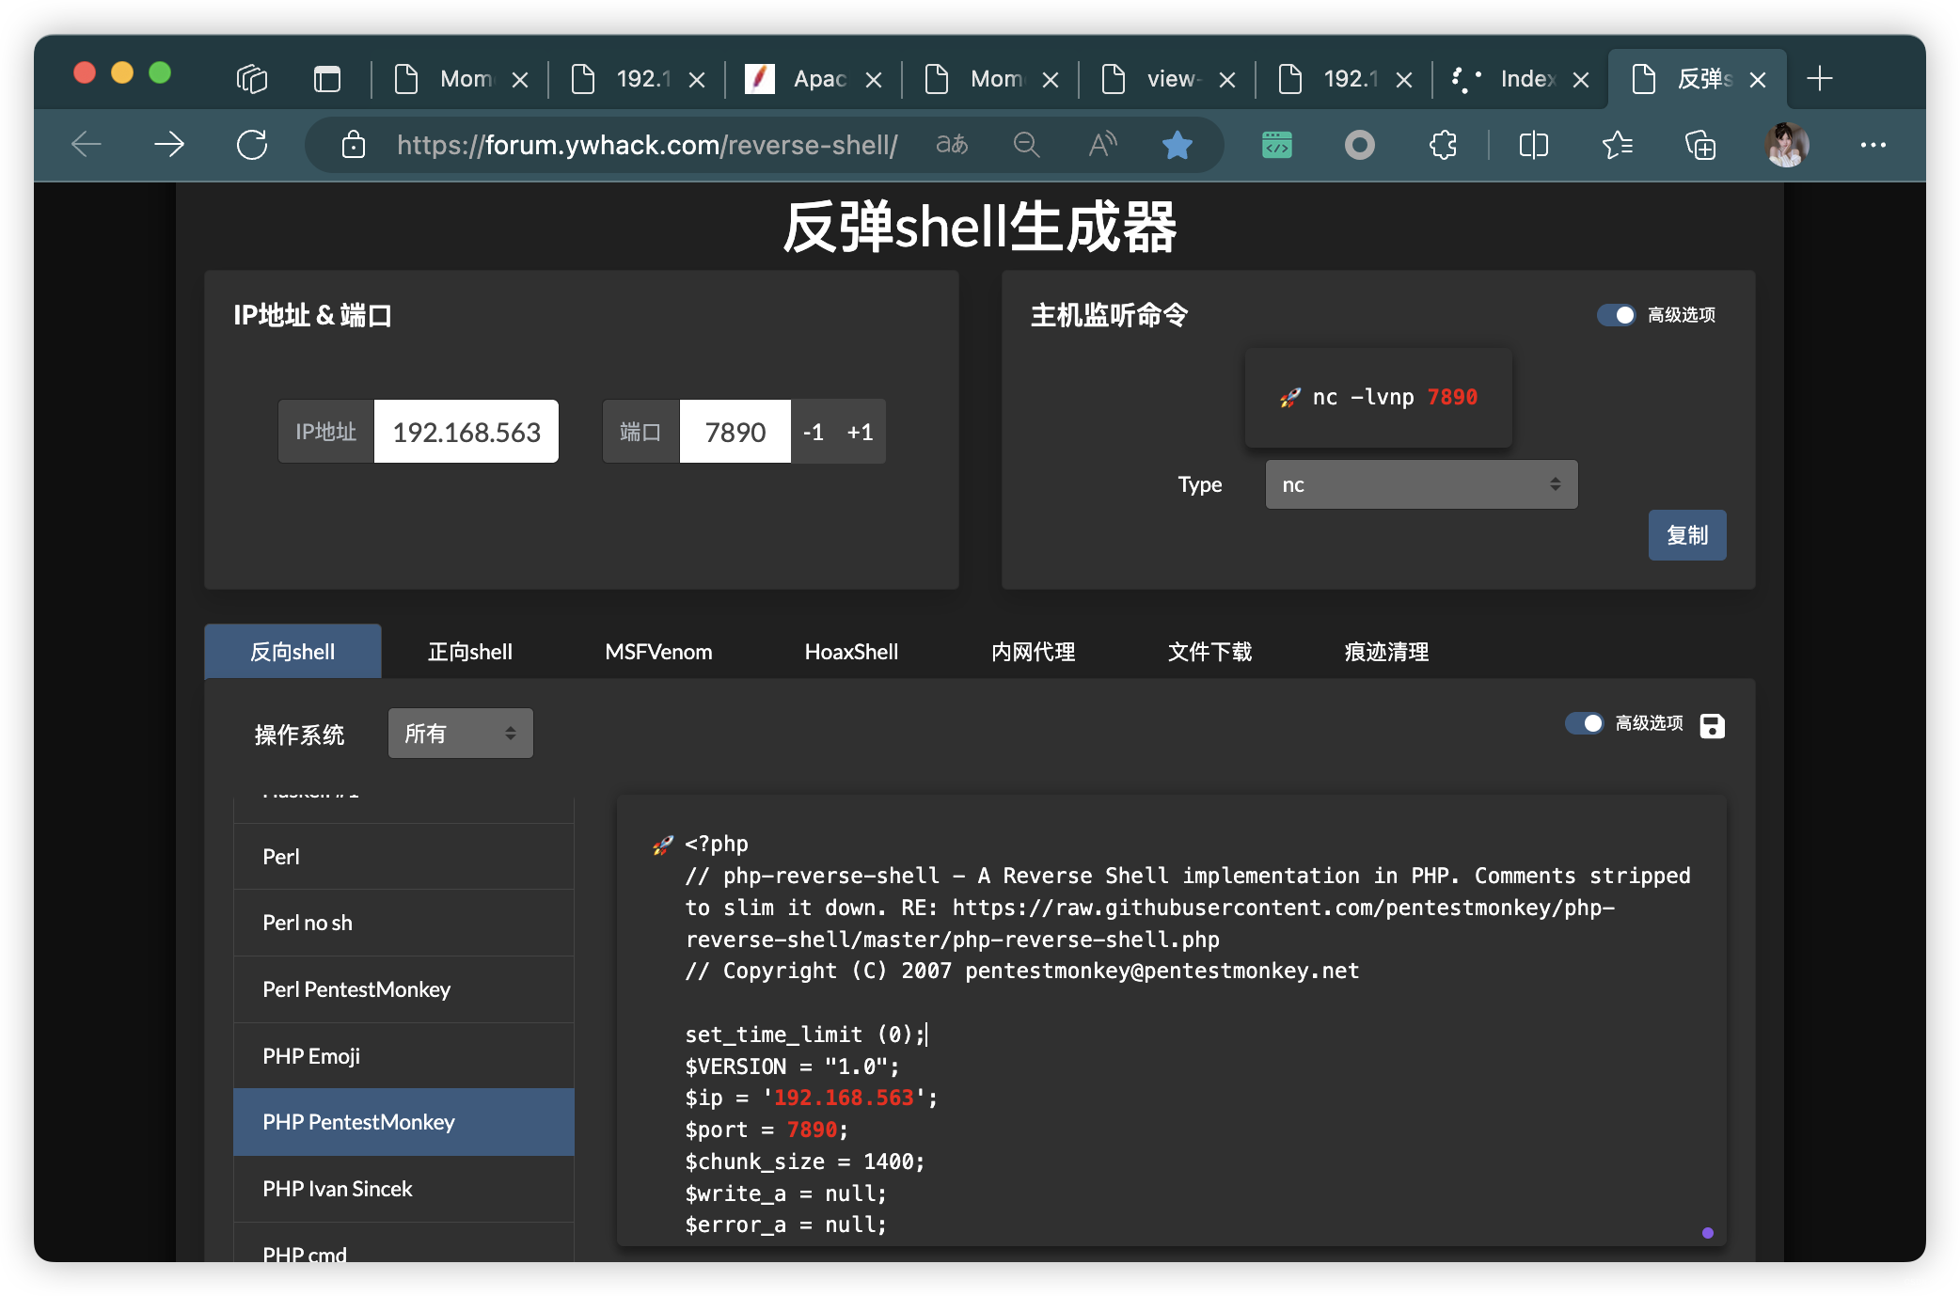Switch to the Apac browser tab
Screen dimensions: 1960x1296
(x=814, y=79)
